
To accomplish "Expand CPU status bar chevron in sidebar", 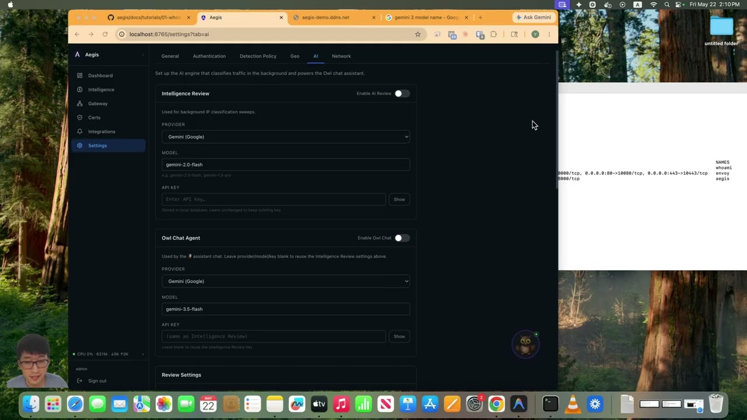I will [142, 354].
